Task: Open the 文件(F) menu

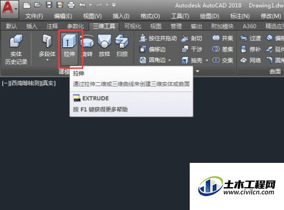Action: point(34,16)
